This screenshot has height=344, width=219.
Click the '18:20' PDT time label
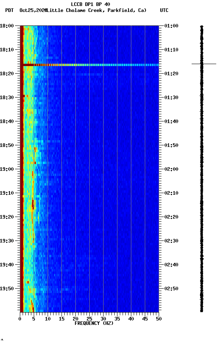pos(7,74)
